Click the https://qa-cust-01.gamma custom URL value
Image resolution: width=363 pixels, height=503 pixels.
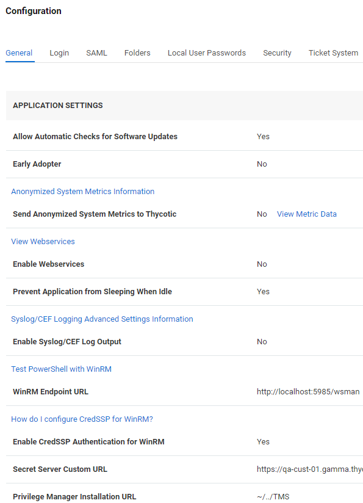tap(310, 469)
